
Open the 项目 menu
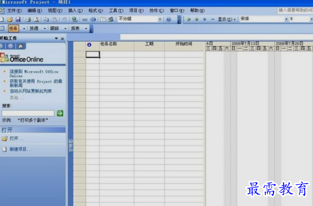click(x=136, y=10)
